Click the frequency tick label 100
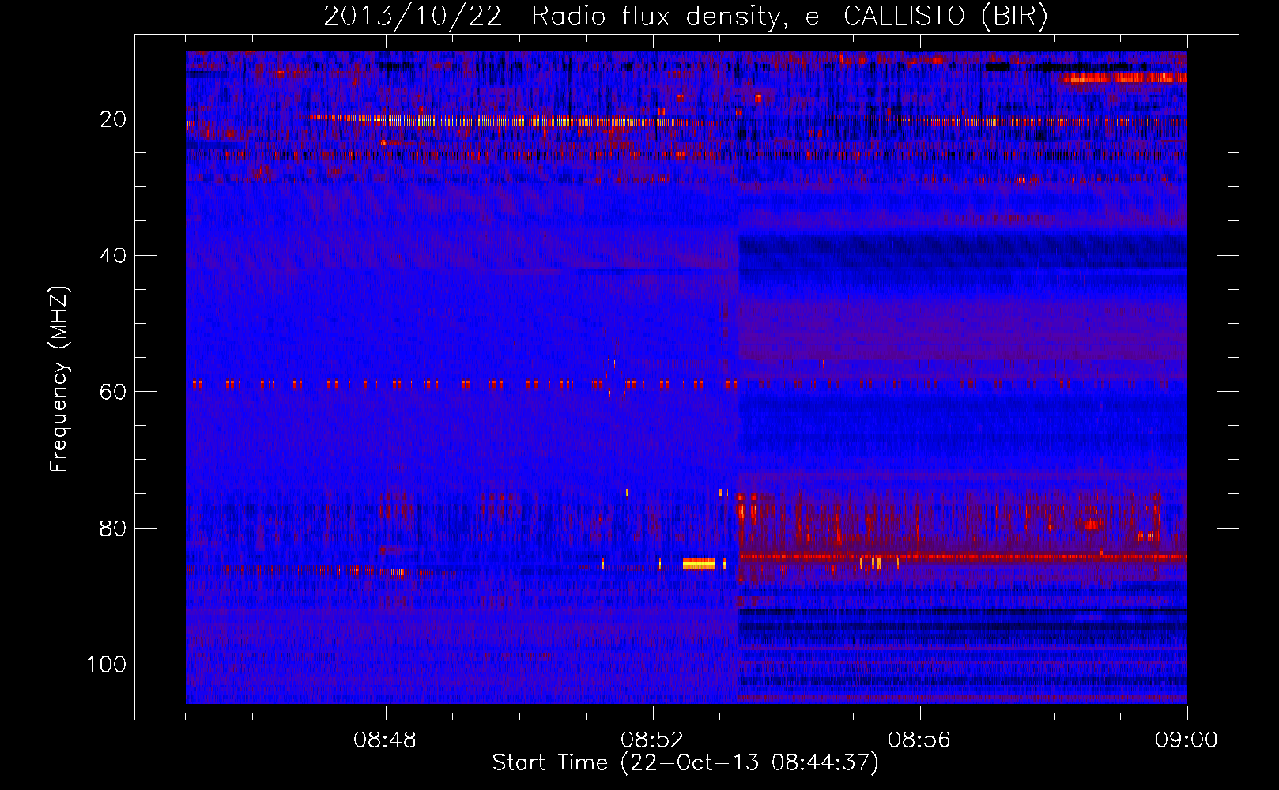 click(107, 664)
